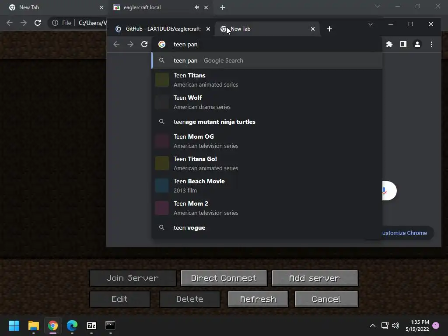Pick the Teen Titans suggestion
The image size is (448, 336).
267,80
